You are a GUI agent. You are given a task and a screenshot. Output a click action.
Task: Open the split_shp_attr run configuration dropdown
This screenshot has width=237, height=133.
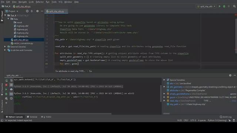tap(206, 6)
